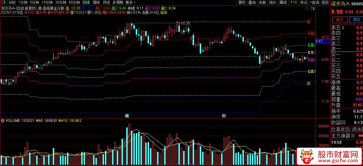Click the 买二 order book row
Image resolution: width=363 pixels, height=166 pixels.
[347, 60]
